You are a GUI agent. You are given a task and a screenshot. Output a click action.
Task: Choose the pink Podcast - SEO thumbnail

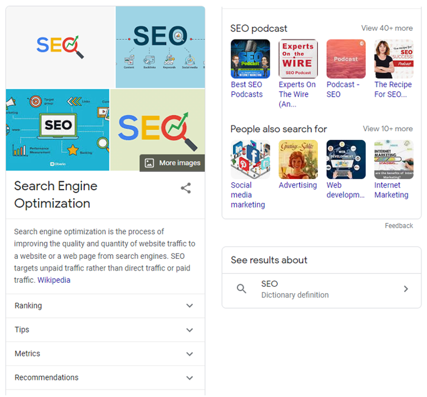[x=346, y=59]
